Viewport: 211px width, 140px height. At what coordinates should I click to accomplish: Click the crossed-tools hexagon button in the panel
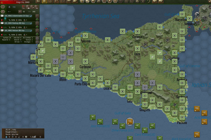tap(3, 11)
